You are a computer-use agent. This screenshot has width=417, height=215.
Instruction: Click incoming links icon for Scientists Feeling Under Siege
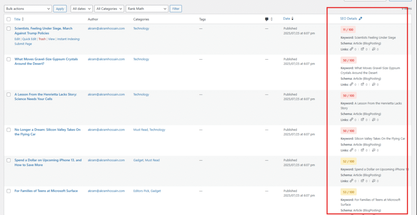point(373,49)
